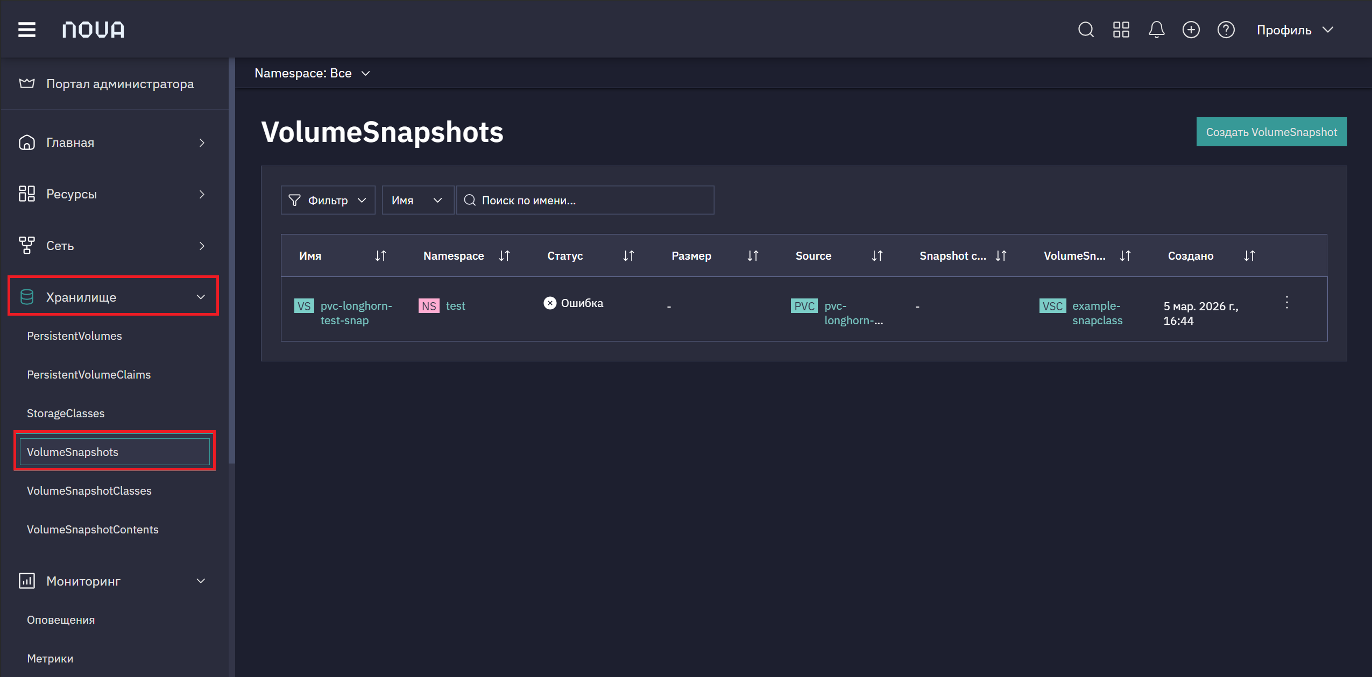Screen dimensions: 1372x677
Task: Sort table by Source column arrows
Action: coord(877,256)
